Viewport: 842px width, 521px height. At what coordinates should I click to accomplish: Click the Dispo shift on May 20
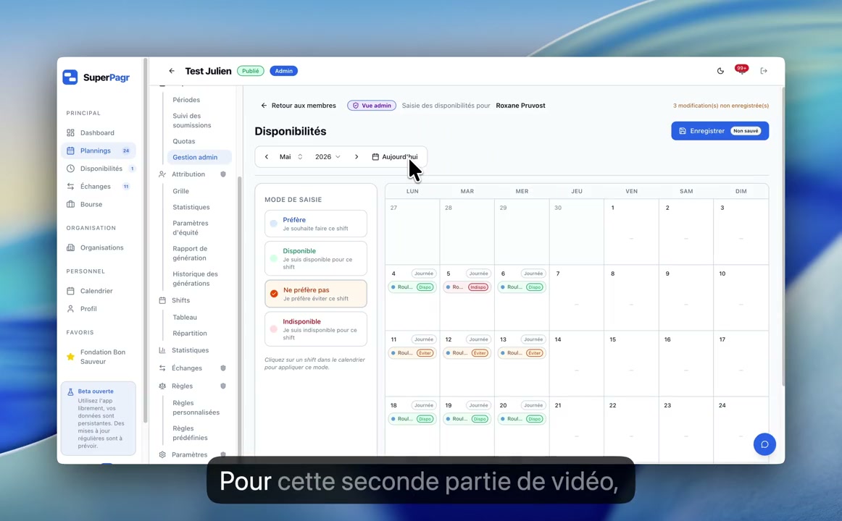click(522, 419)
